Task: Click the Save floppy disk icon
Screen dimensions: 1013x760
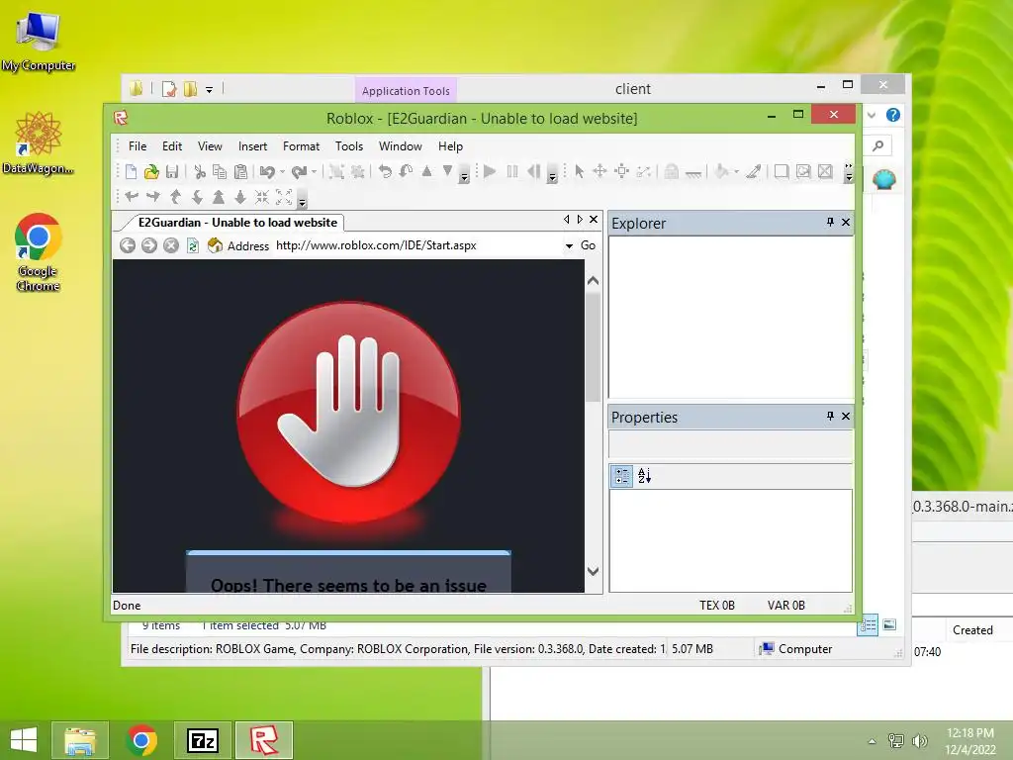Action: click(172, 172)
